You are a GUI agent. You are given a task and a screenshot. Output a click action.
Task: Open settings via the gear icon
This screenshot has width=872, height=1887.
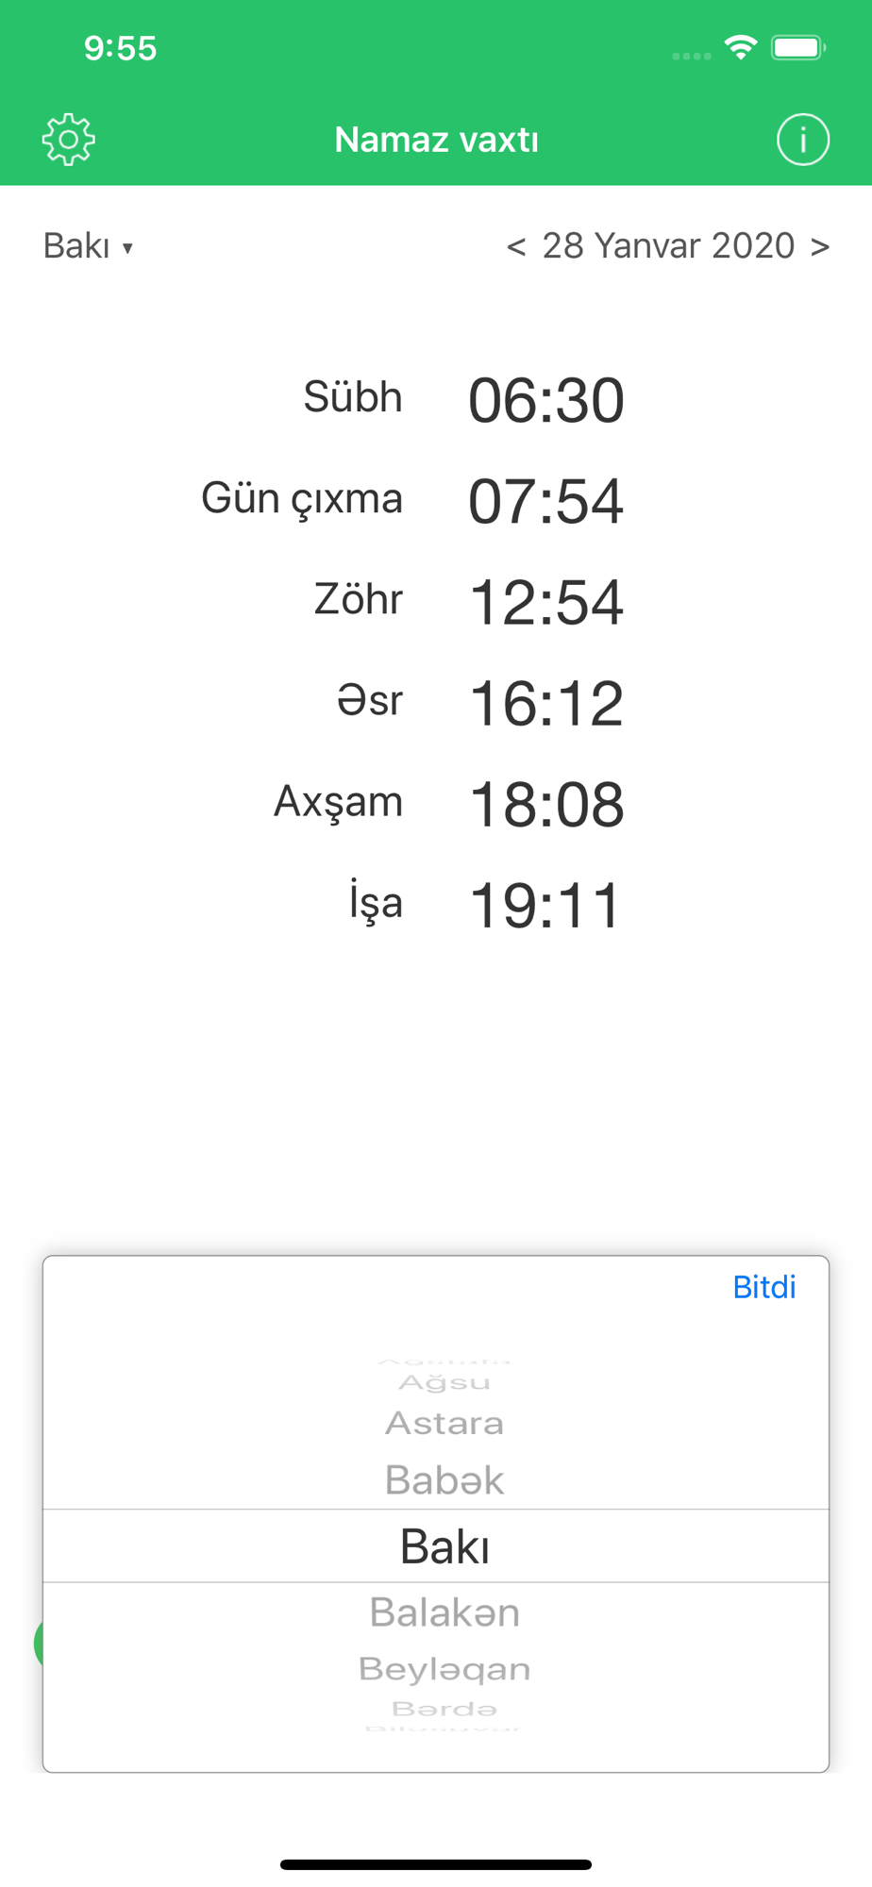[x=69, y=140]
